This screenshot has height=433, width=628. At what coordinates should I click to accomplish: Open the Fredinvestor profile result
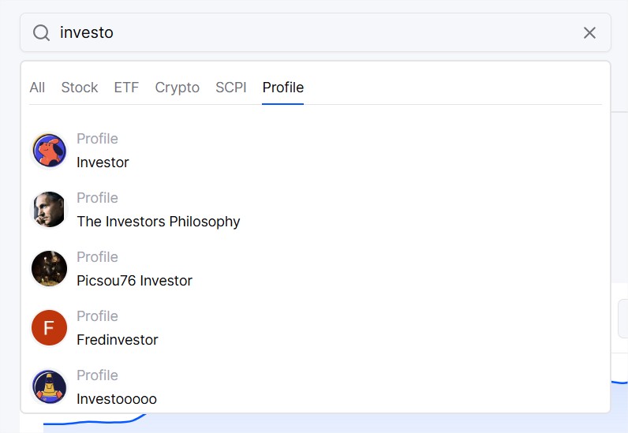[316, 327]
